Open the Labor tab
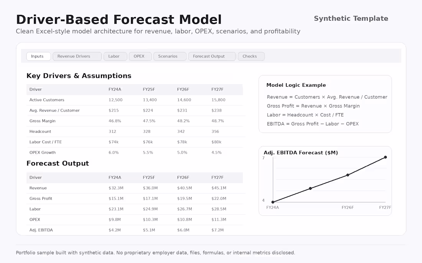422x263 pixels. click(x=115, y=56)
